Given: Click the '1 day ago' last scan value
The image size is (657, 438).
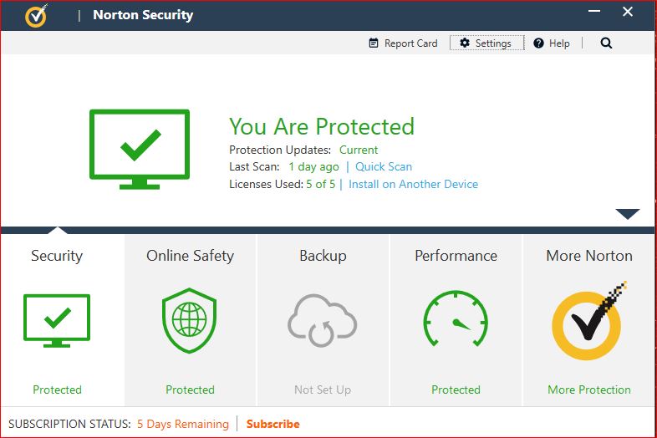Looking at the screenshot, I should tap(313, 166).
